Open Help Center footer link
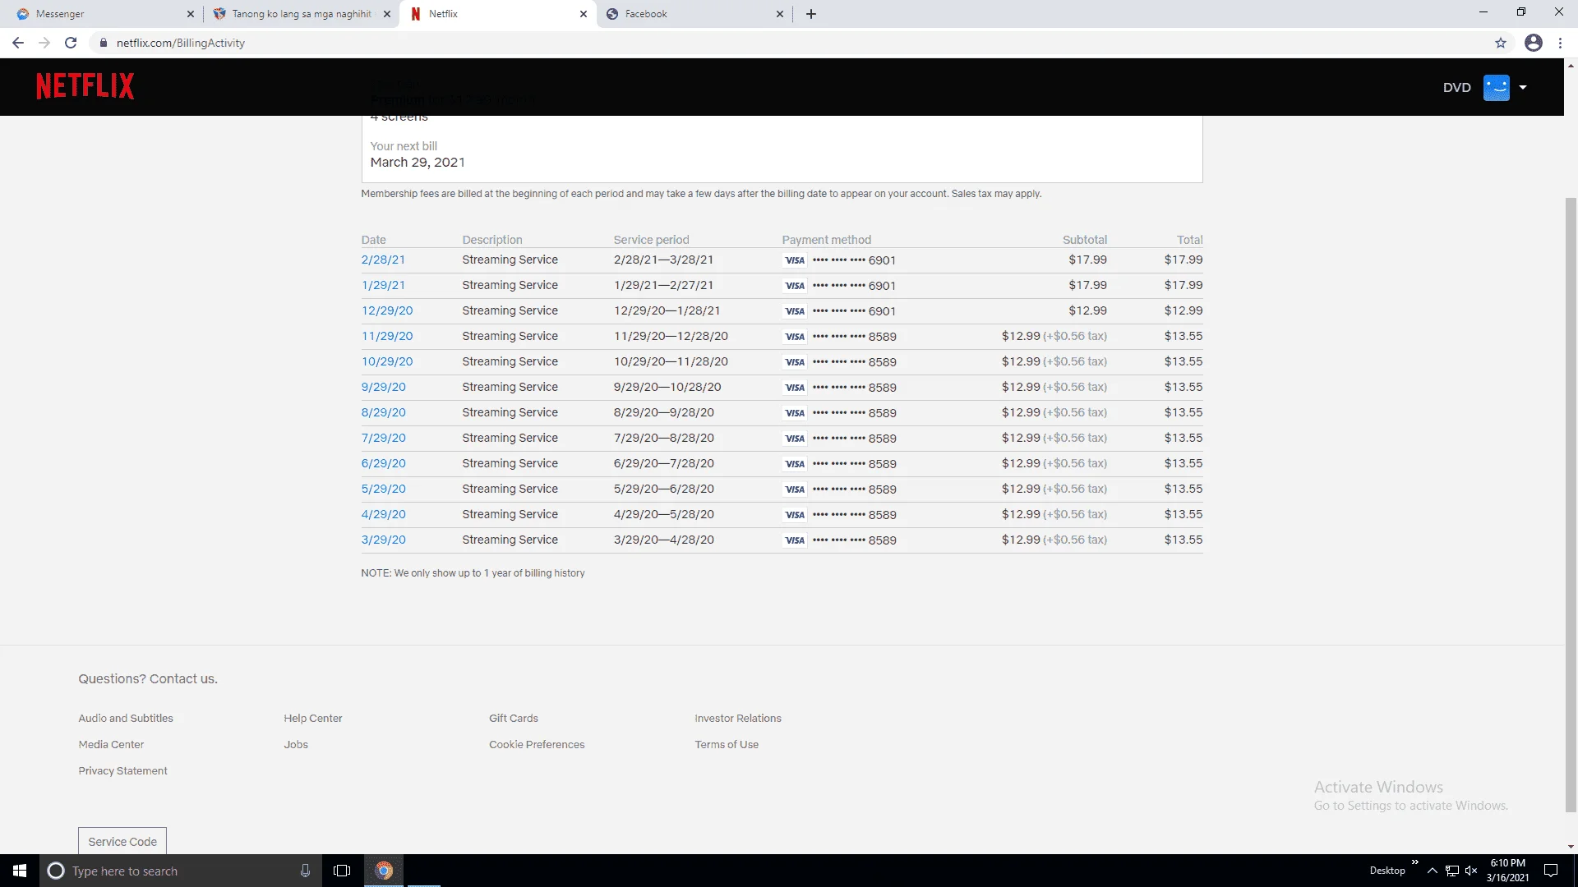This screenshot has width=1578, height=887. (x=313, y=719)
